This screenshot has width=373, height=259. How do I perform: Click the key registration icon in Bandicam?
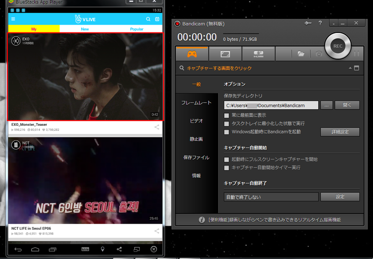[x=308, y=23]
